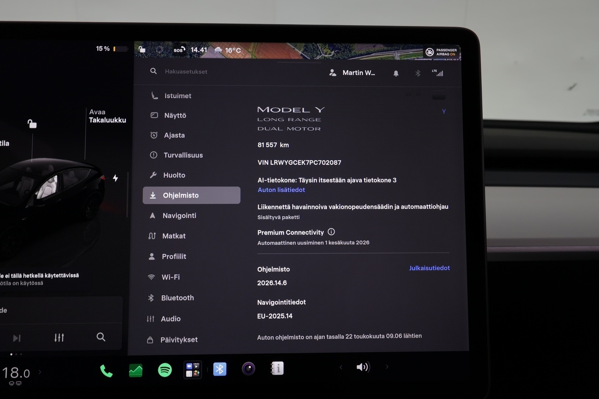Tap the lock icon in status bar
This screenshot has height=399, width=599.
(x=142, y=49)
